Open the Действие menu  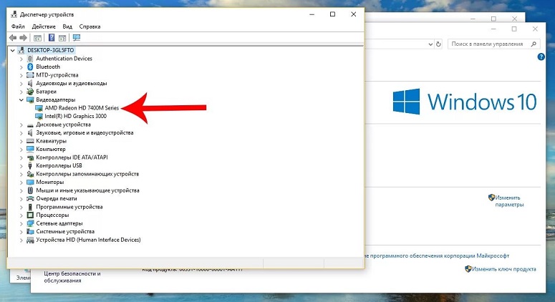click(44, 26)
